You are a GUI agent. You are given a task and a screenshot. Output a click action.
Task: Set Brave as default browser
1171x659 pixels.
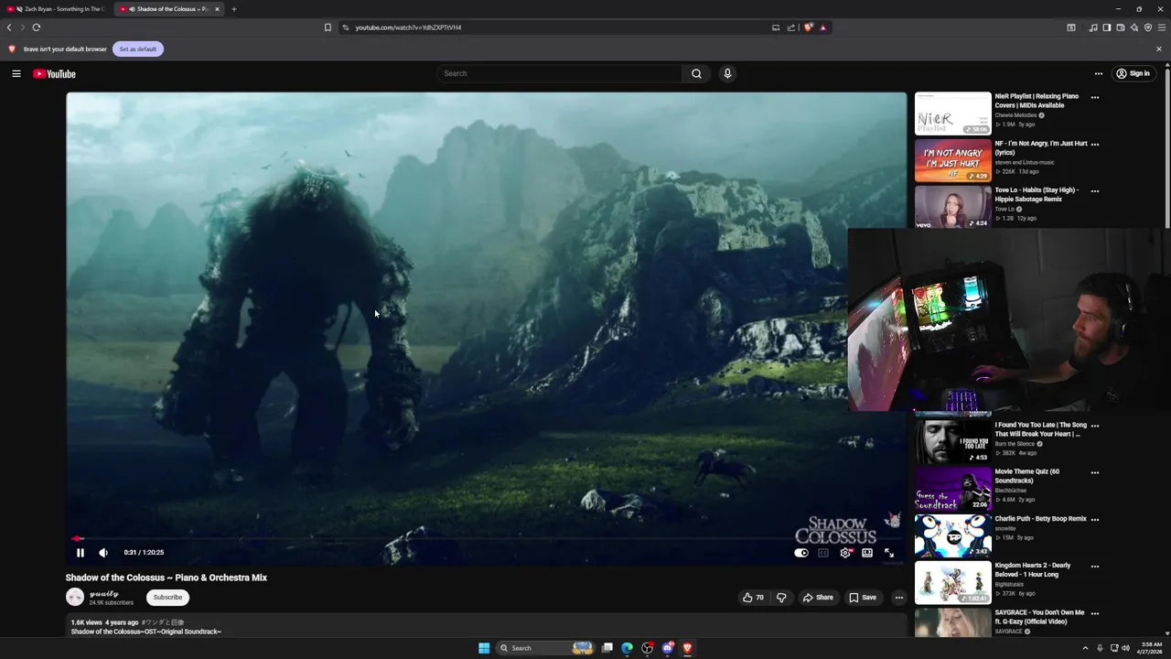coord(138,49)
